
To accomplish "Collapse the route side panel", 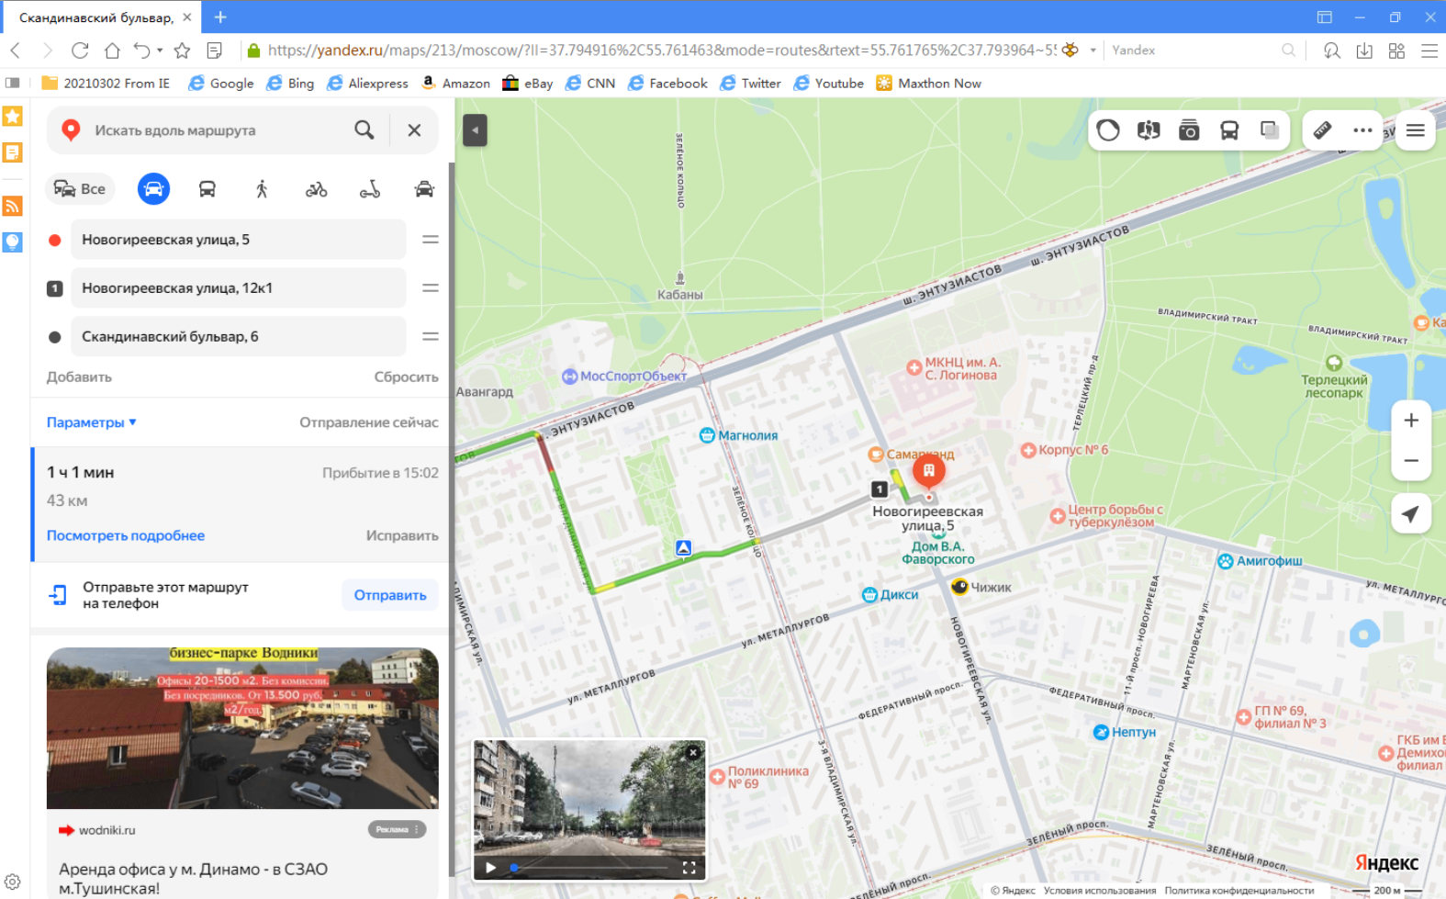I will pos(475,130).
